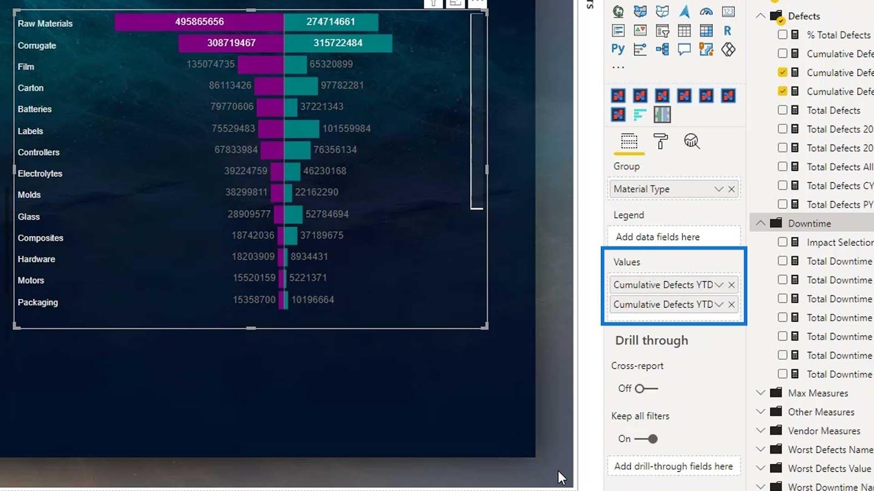The height and width of the screenshot is (491, 874).
Task: Tick the Total Defects PY checkbox
Action: point(782,204)
